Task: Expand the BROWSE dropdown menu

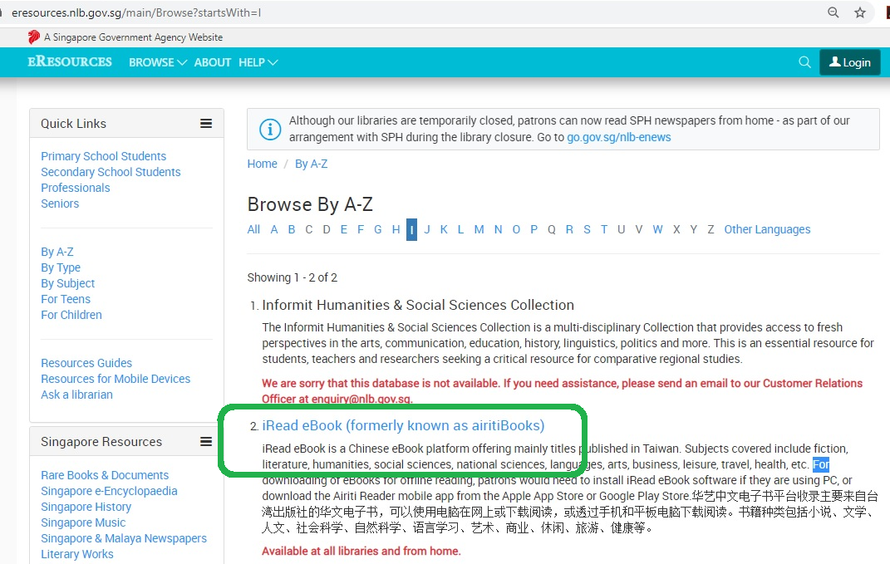Action: [157, 62]
